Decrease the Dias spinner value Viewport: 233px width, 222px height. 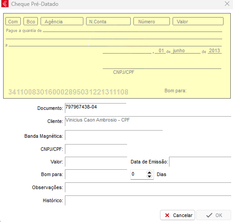tap(149, 176)
